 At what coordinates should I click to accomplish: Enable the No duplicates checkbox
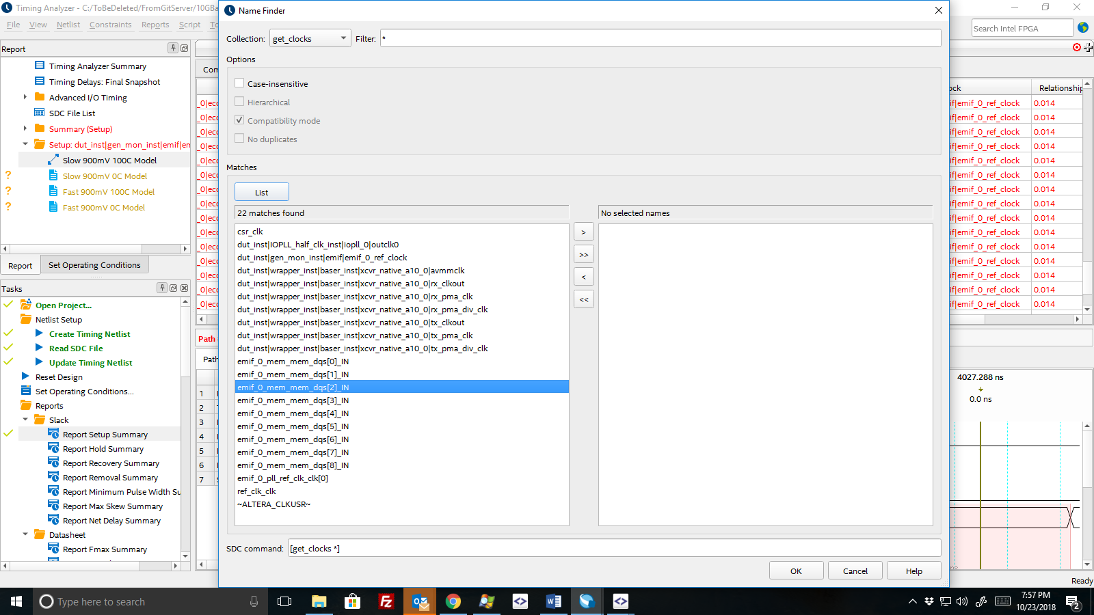click(x=239, y=139)
